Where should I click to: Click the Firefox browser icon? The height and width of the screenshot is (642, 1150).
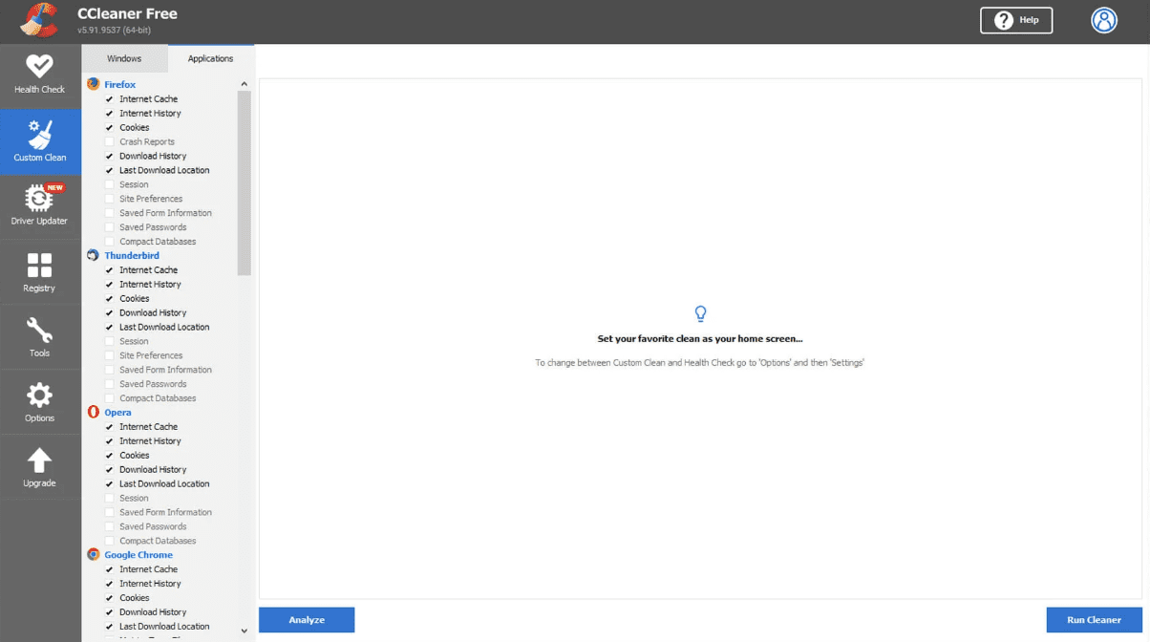click(x=93, y=84)
